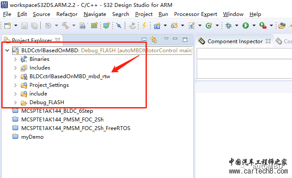This screenshot has width=292, height=178.
Task: Click the binary 010 file icon
Action: point(82,25)
